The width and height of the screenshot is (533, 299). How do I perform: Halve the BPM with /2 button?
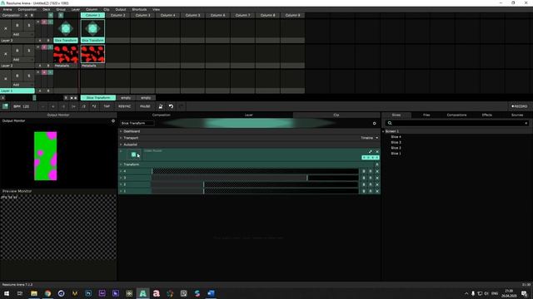pyautogui.click(x=83, y=106)
